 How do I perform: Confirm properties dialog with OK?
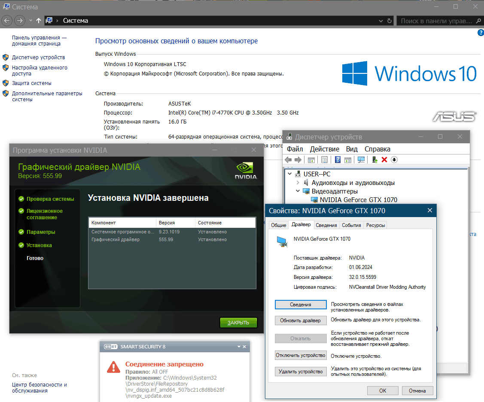tap(383, 390)
